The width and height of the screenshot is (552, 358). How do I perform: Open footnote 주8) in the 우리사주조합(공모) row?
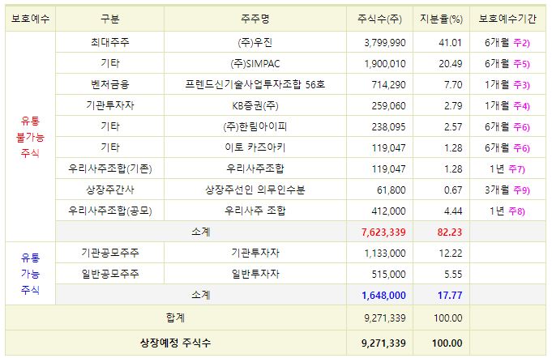(517, 211)
